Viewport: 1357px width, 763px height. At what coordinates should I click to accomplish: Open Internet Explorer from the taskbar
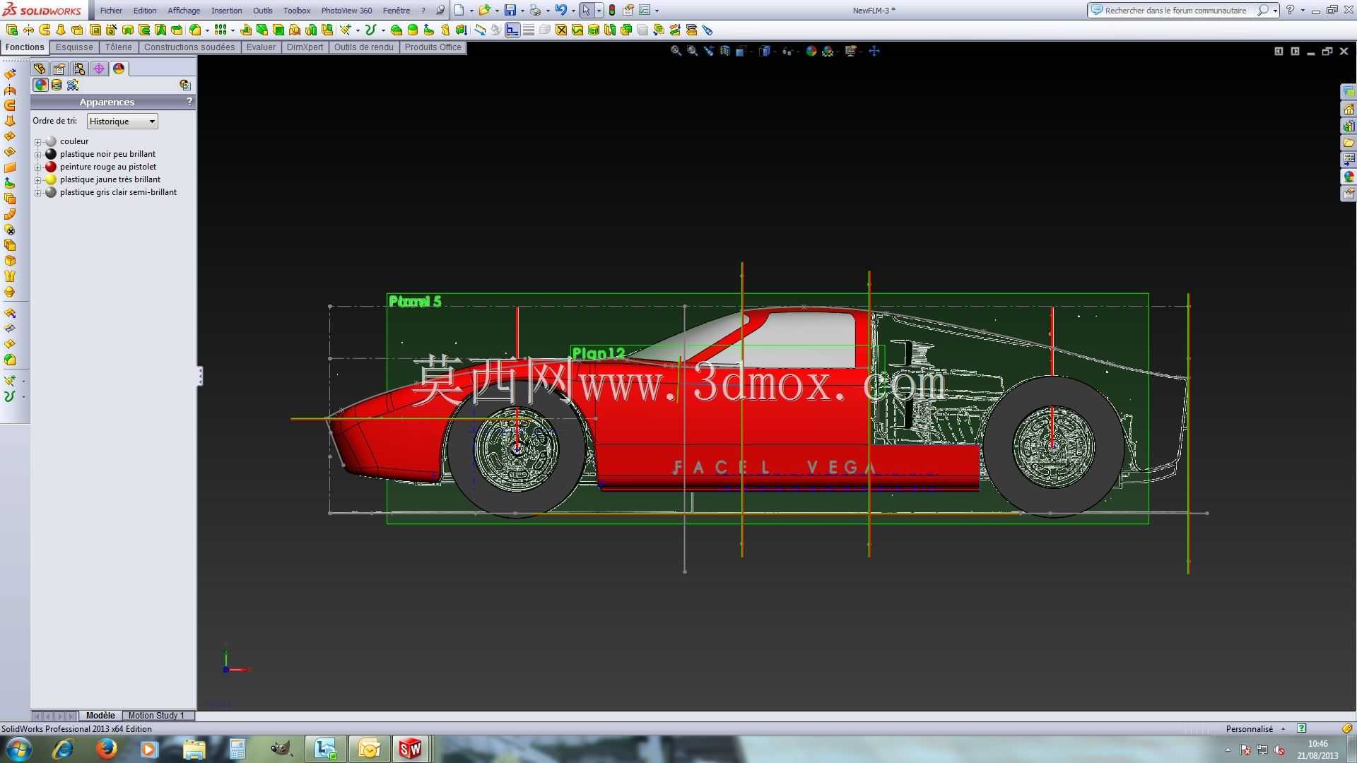(63, 749)
